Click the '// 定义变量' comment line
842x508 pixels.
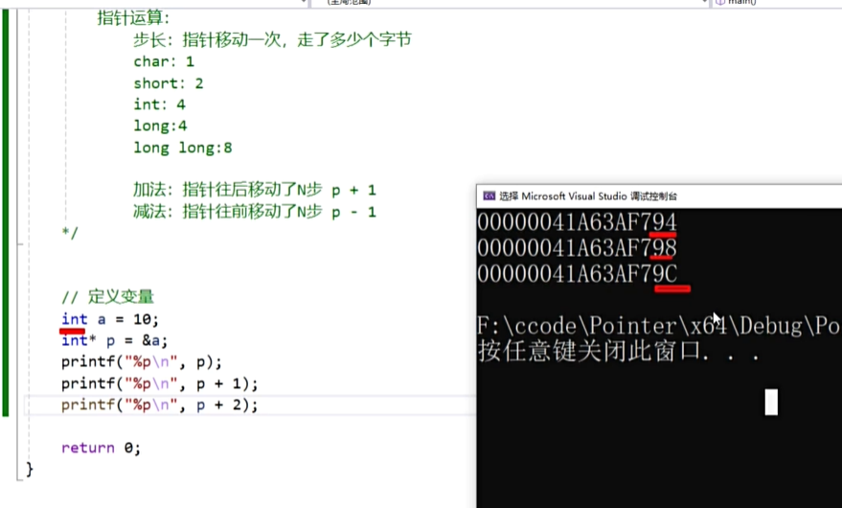(107, 297)
